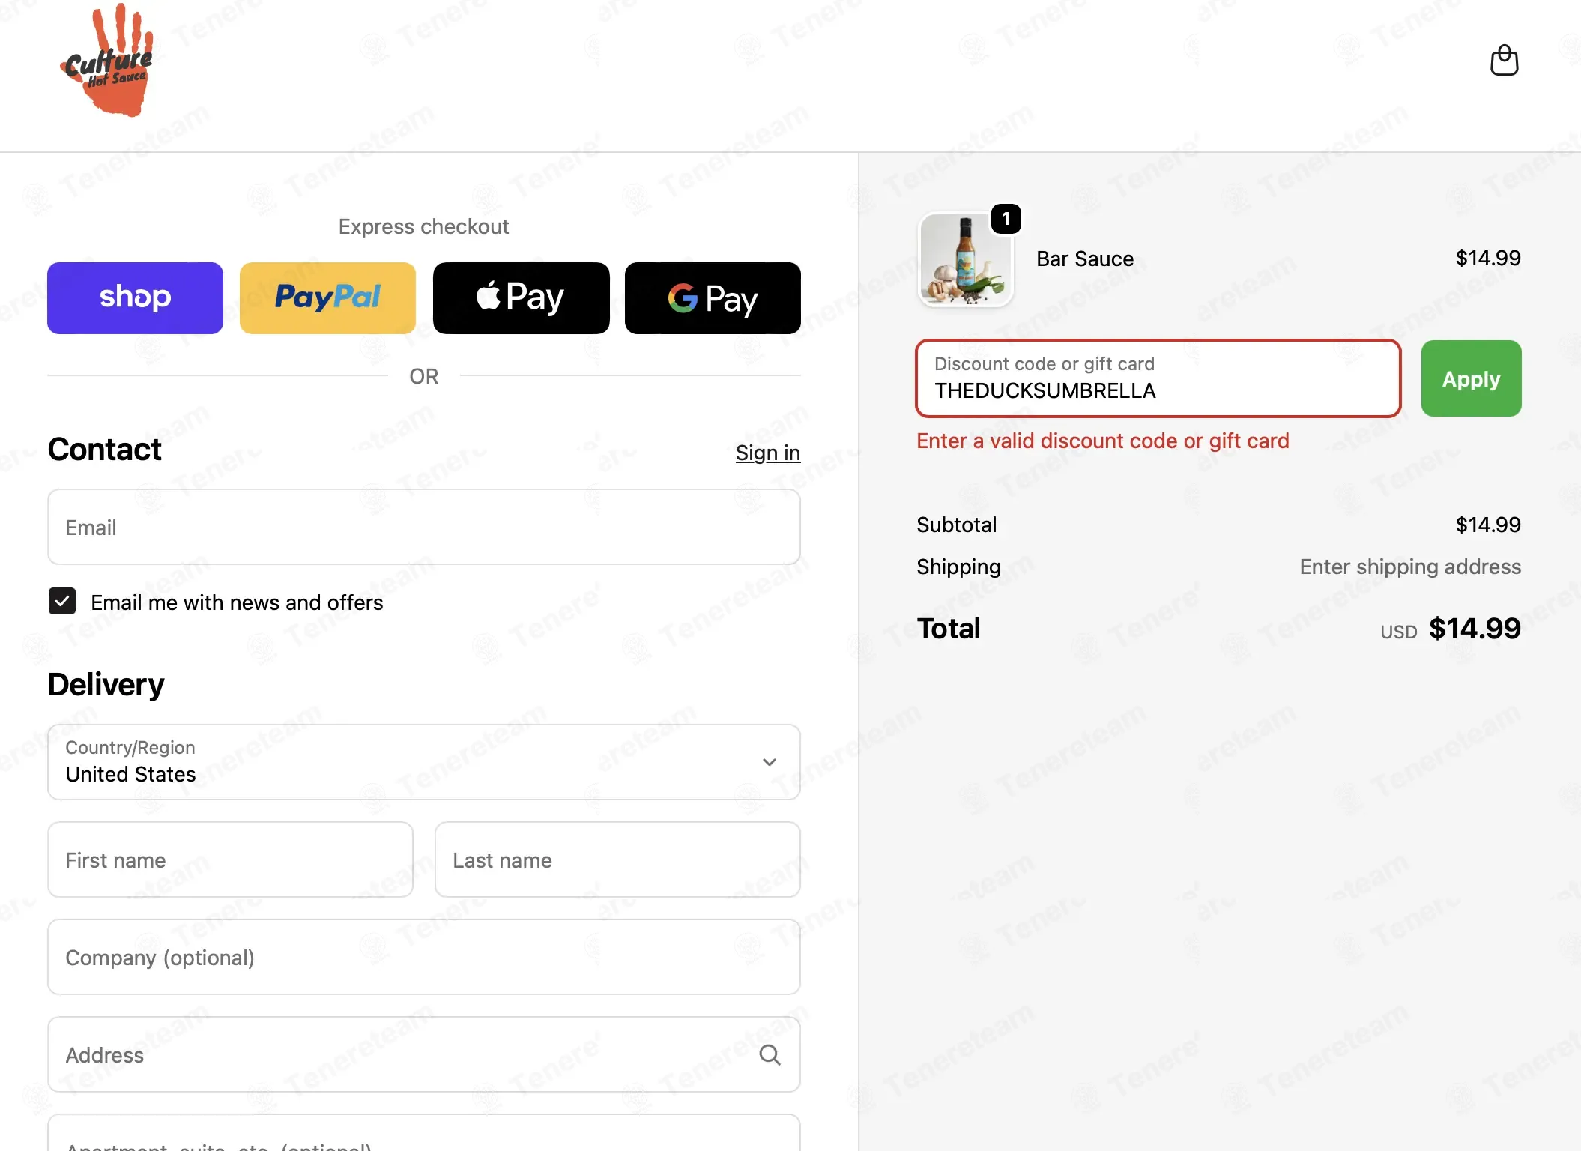This screenshot has height=1151, width=1581.
Task: Select Google Pay express checkout
Action: click(713, 297)
